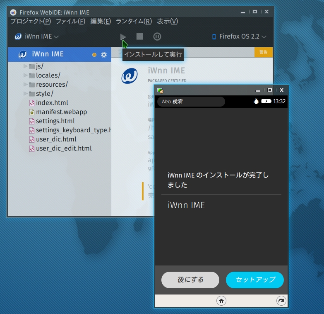Click the gear settings icon in project header
This screenshot has height=314, width=324.
[x=104, y=55]
